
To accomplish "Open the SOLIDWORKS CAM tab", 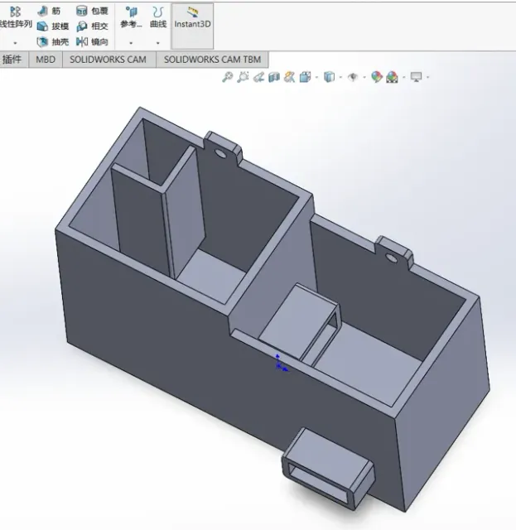I will point(108,60).
